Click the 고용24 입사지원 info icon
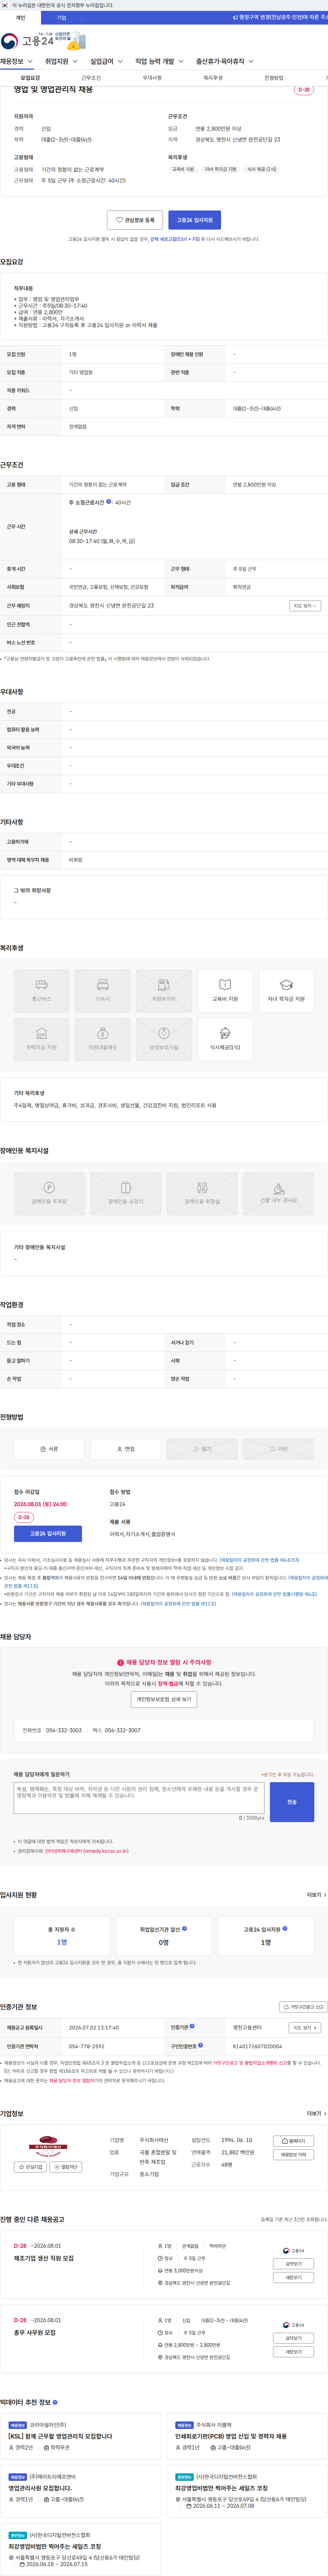 pos(285,1928)
